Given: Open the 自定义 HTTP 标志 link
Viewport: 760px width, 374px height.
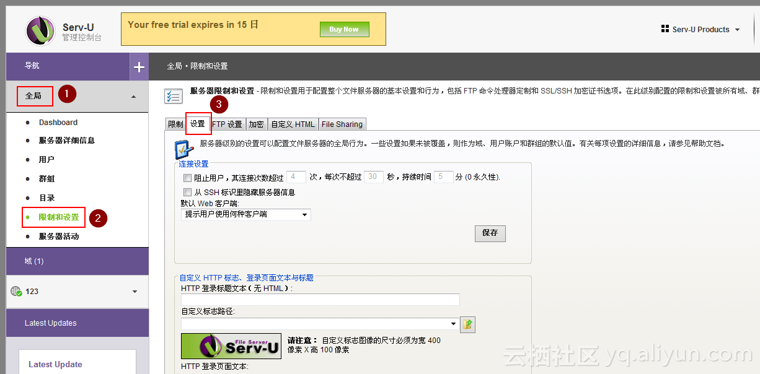Looking at the screenshot, I should click(246, 277).
